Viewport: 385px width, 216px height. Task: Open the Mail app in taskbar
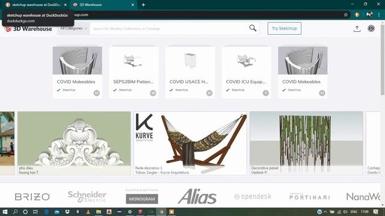click(x=57, y=212)
